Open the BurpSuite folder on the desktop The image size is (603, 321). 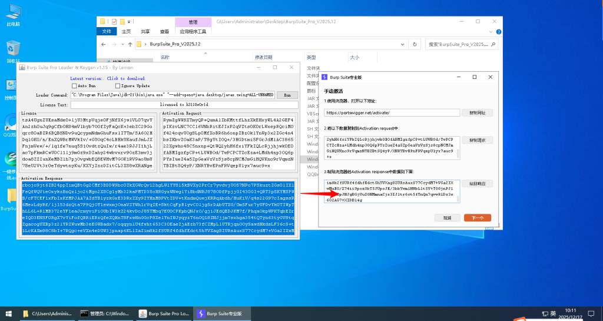point(12,199)
